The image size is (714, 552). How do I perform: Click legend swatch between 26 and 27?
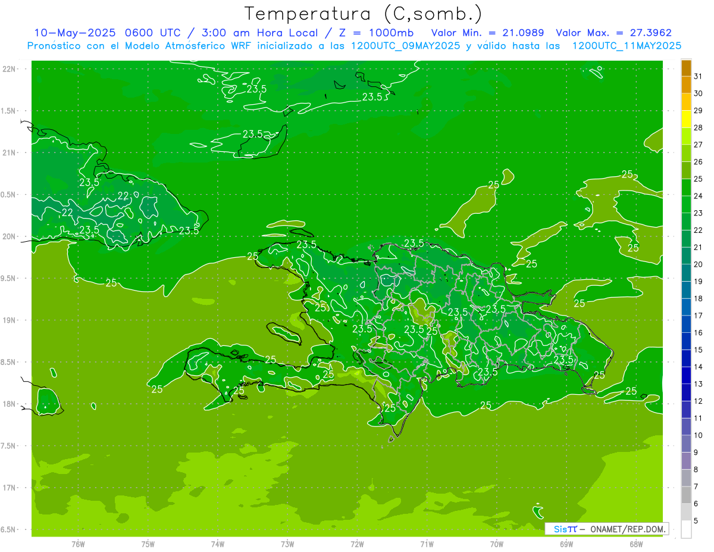[x=686, y=154]
